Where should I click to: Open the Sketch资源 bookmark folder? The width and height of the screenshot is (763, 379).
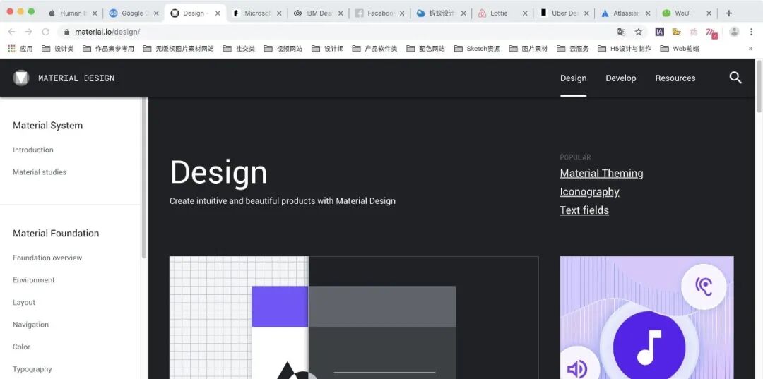point(477,49)
